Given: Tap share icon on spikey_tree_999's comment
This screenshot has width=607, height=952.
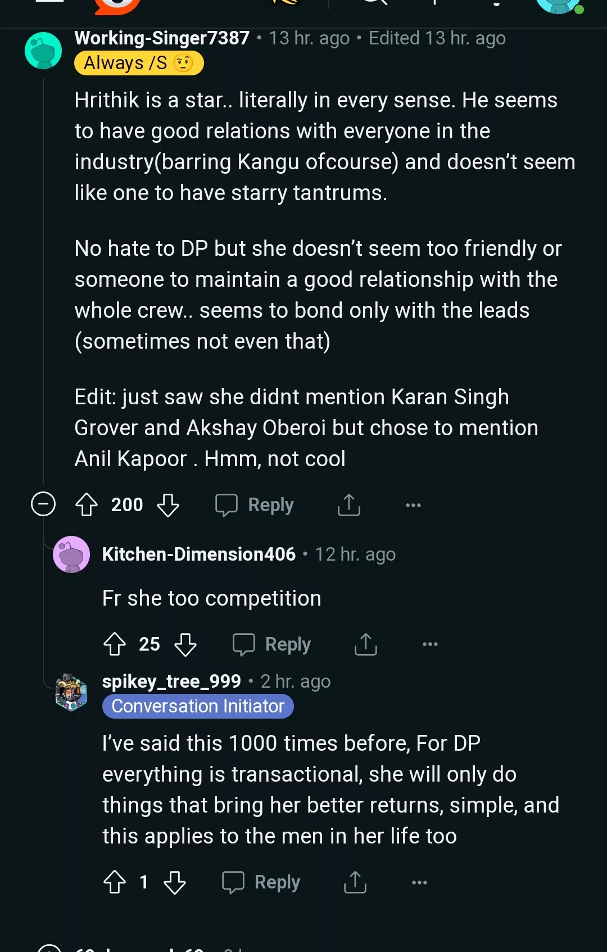Looking at the screenshot, I should click(x=355, y=882).
